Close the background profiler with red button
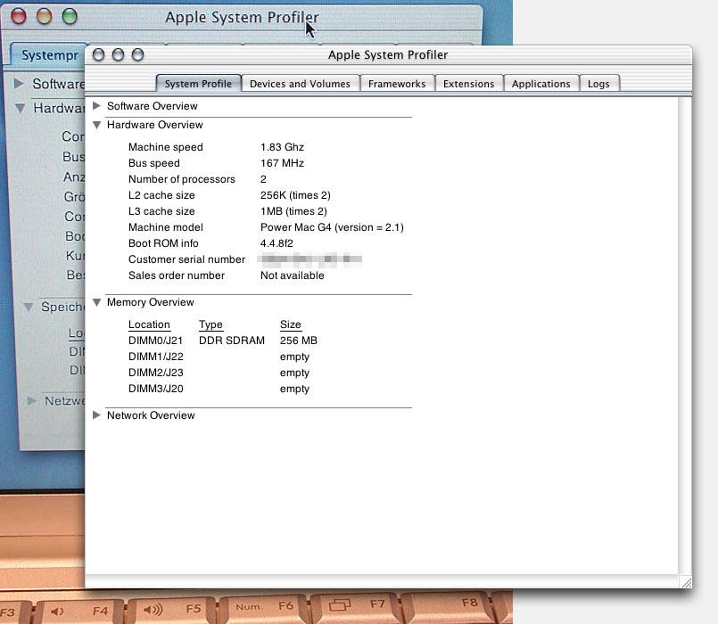This screenshot has height=624, width=718. click(x=19, y=16)
